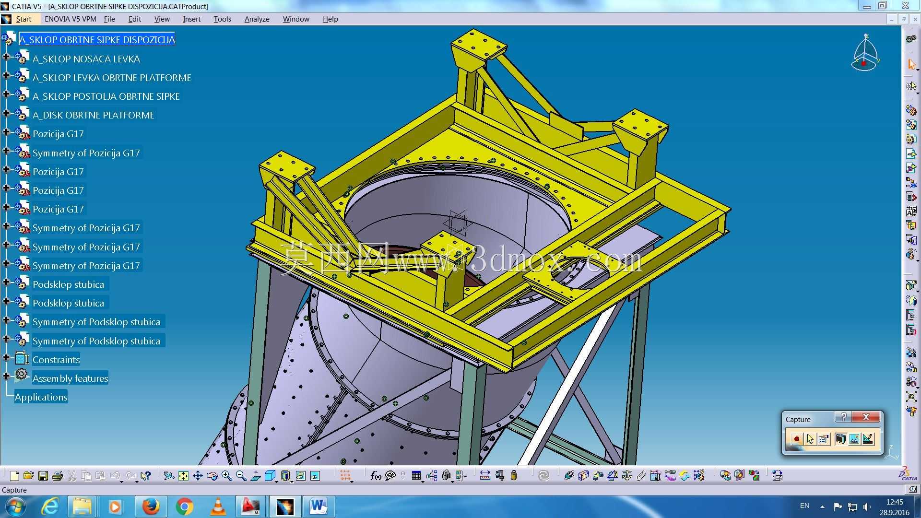Activate the Fly Mode airplane icon
Image resolution: width=921 pixels, height=518 pixels.
[x=169, y=476]
